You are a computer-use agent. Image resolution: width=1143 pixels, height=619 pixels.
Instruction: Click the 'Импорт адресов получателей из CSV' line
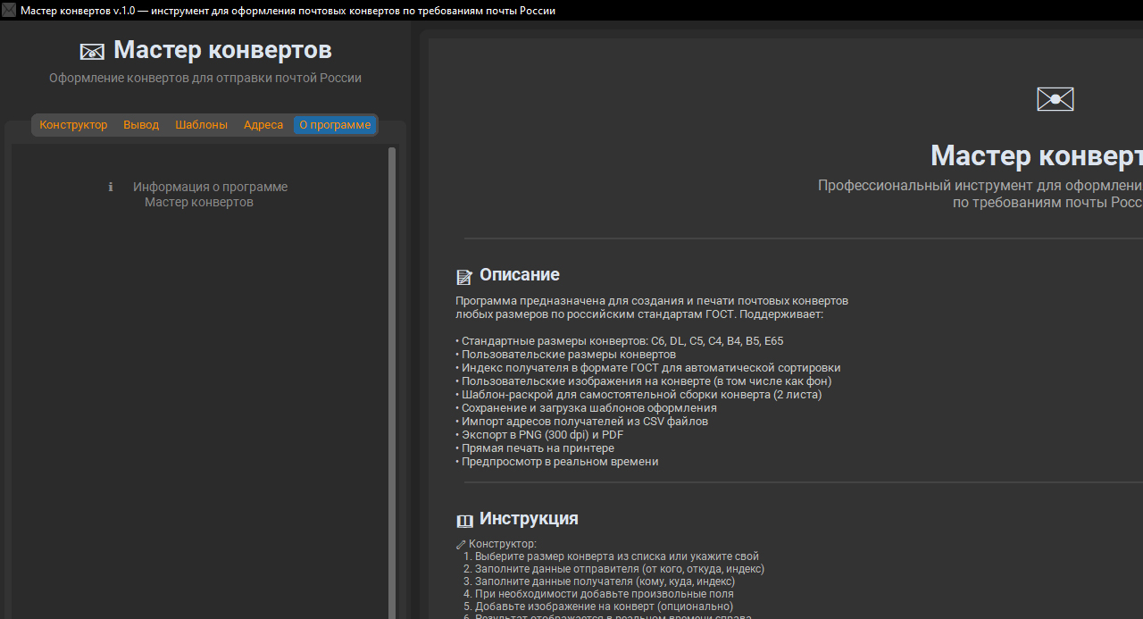tap(584, 422)
